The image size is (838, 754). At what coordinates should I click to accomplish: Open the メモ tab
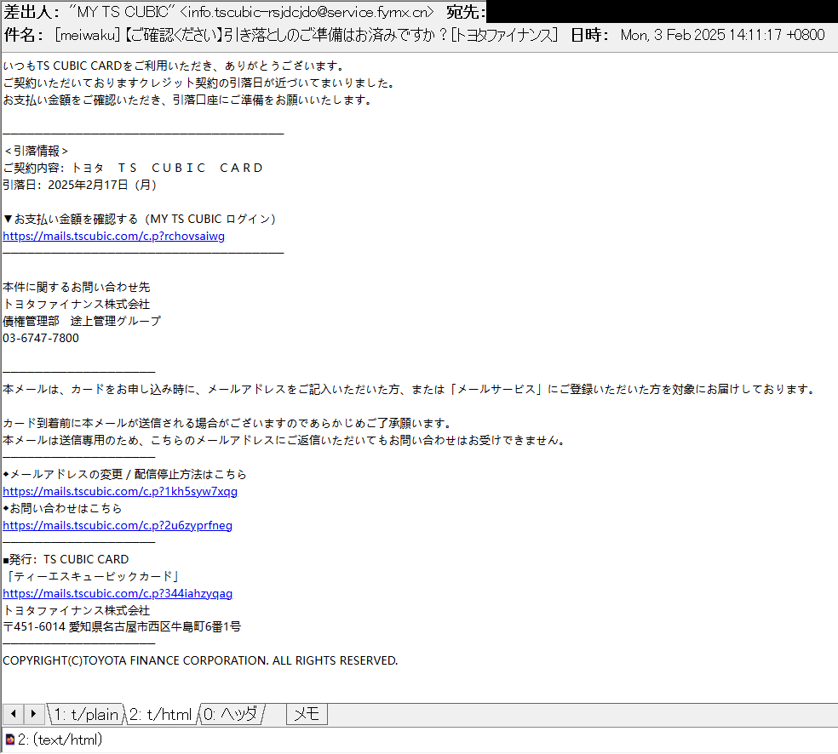click(307, 715)
